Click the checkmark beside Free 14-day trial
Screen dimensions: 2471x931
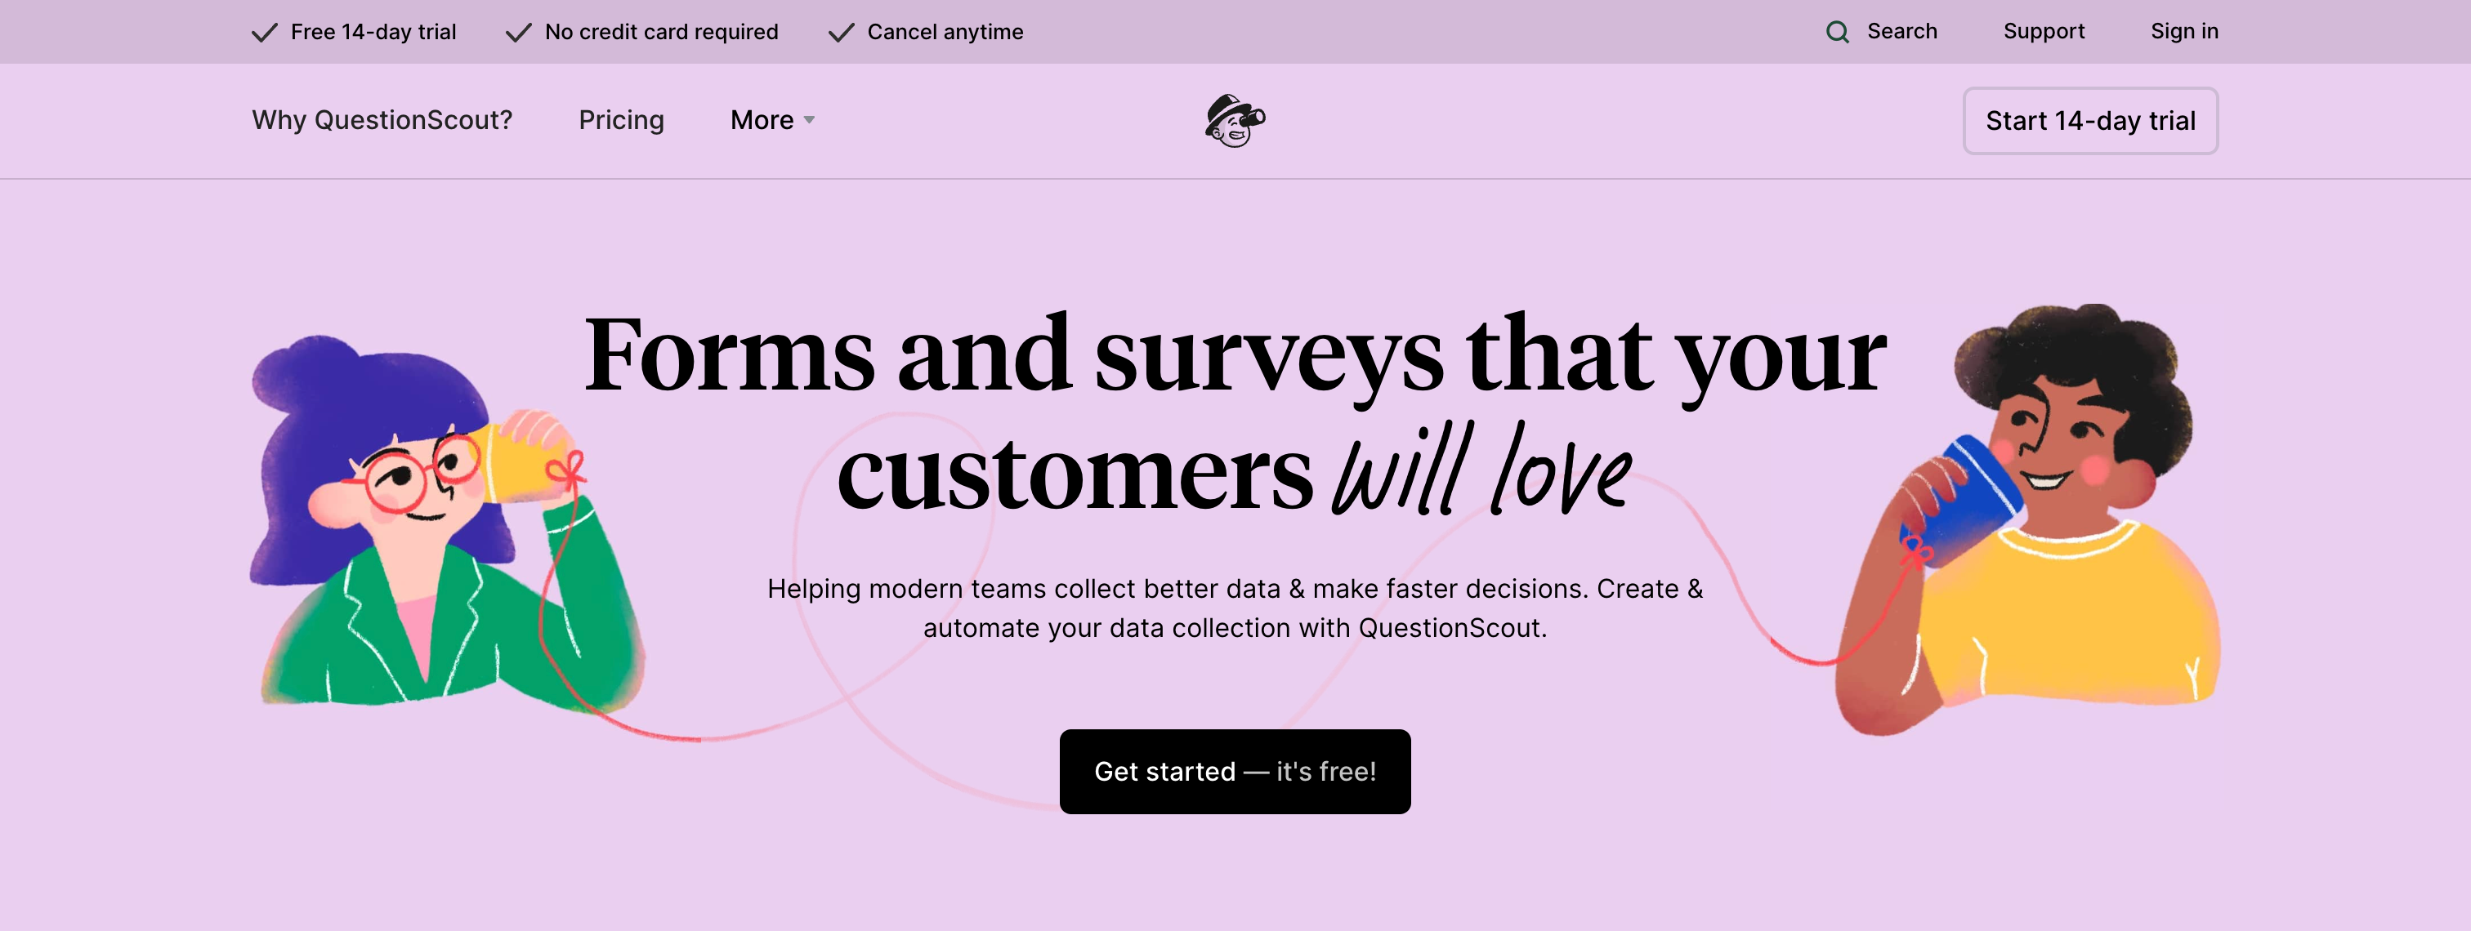point(263,32)
